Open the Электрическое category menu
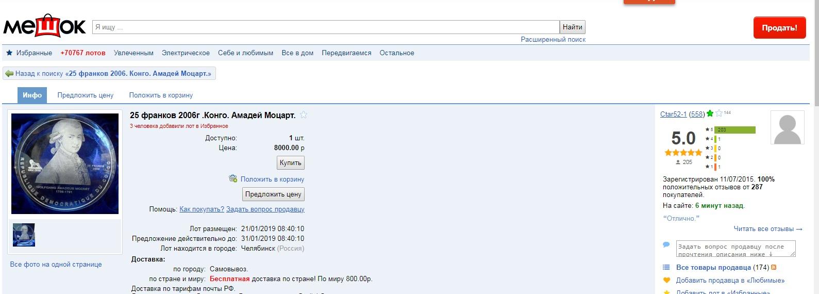The image size is (819, 294). pos(186,53)
